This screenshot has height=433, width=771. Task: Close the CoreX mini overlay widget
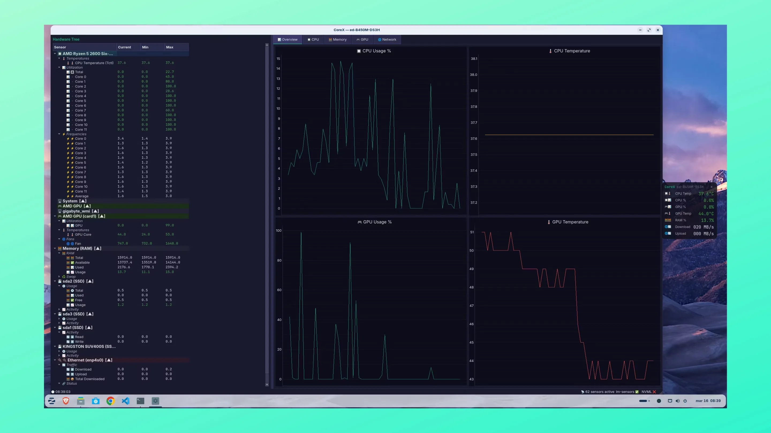click(x=712, y=187)
